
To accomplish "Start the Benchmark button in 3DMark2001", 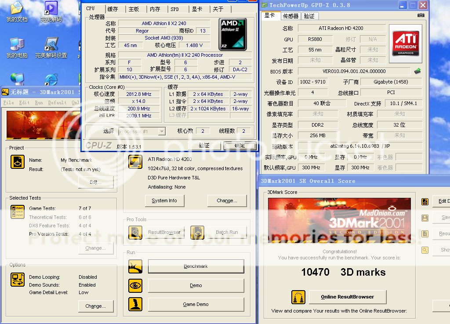I will click(x=196, y=266).
